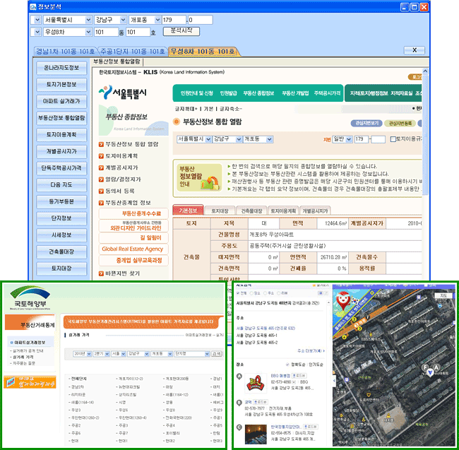Open 시세정보 from the sidebar
Image resolution: width=459 pixels, height=450 pixels.
61,235
